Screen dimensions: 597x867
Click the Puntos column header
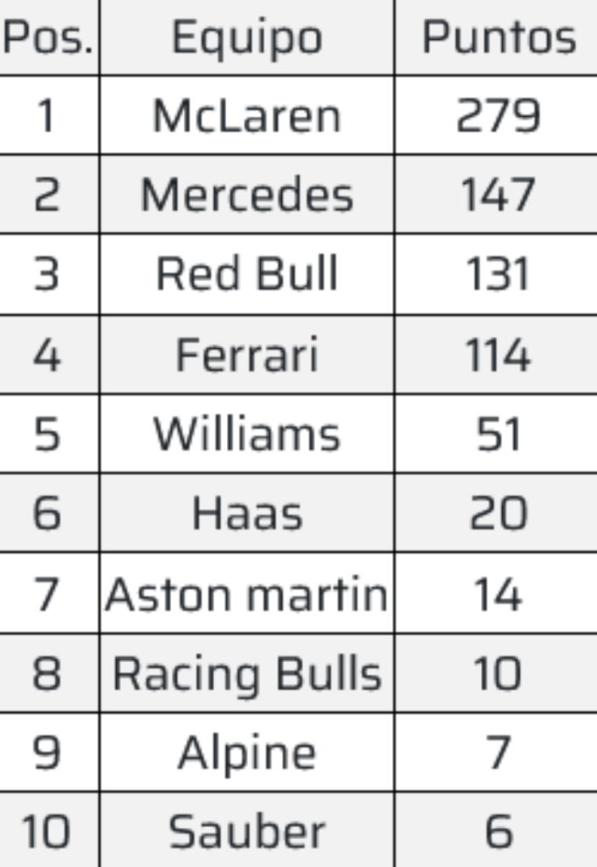[498, 38]
